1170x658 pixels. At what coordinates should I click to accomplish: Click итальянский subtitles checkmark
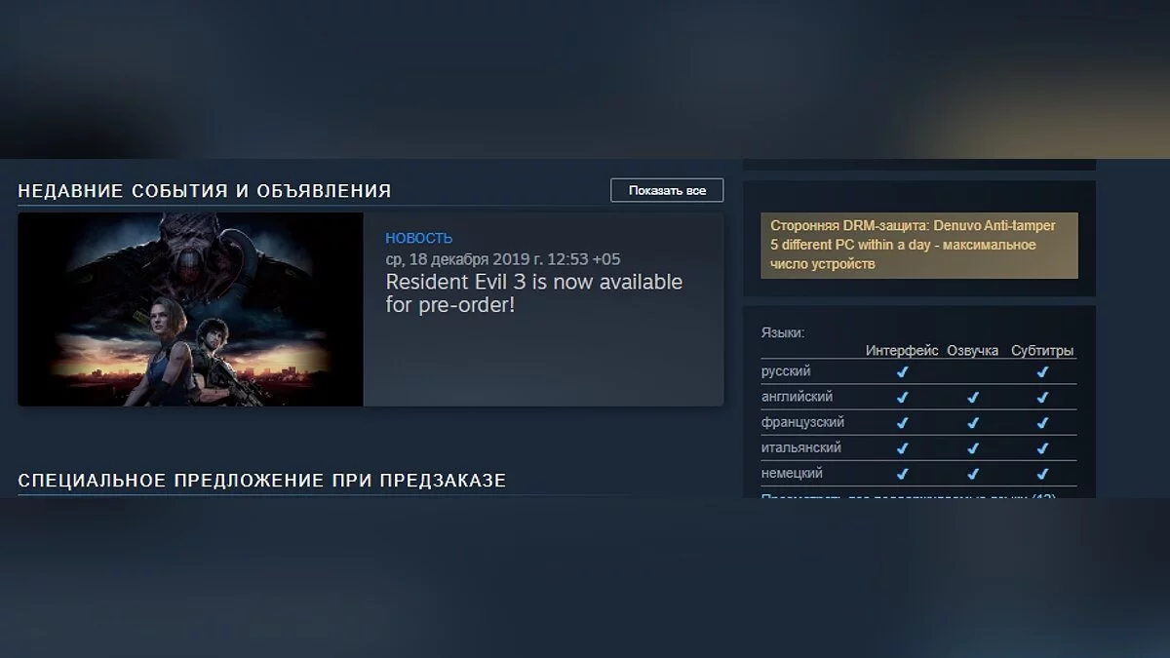1042,448
